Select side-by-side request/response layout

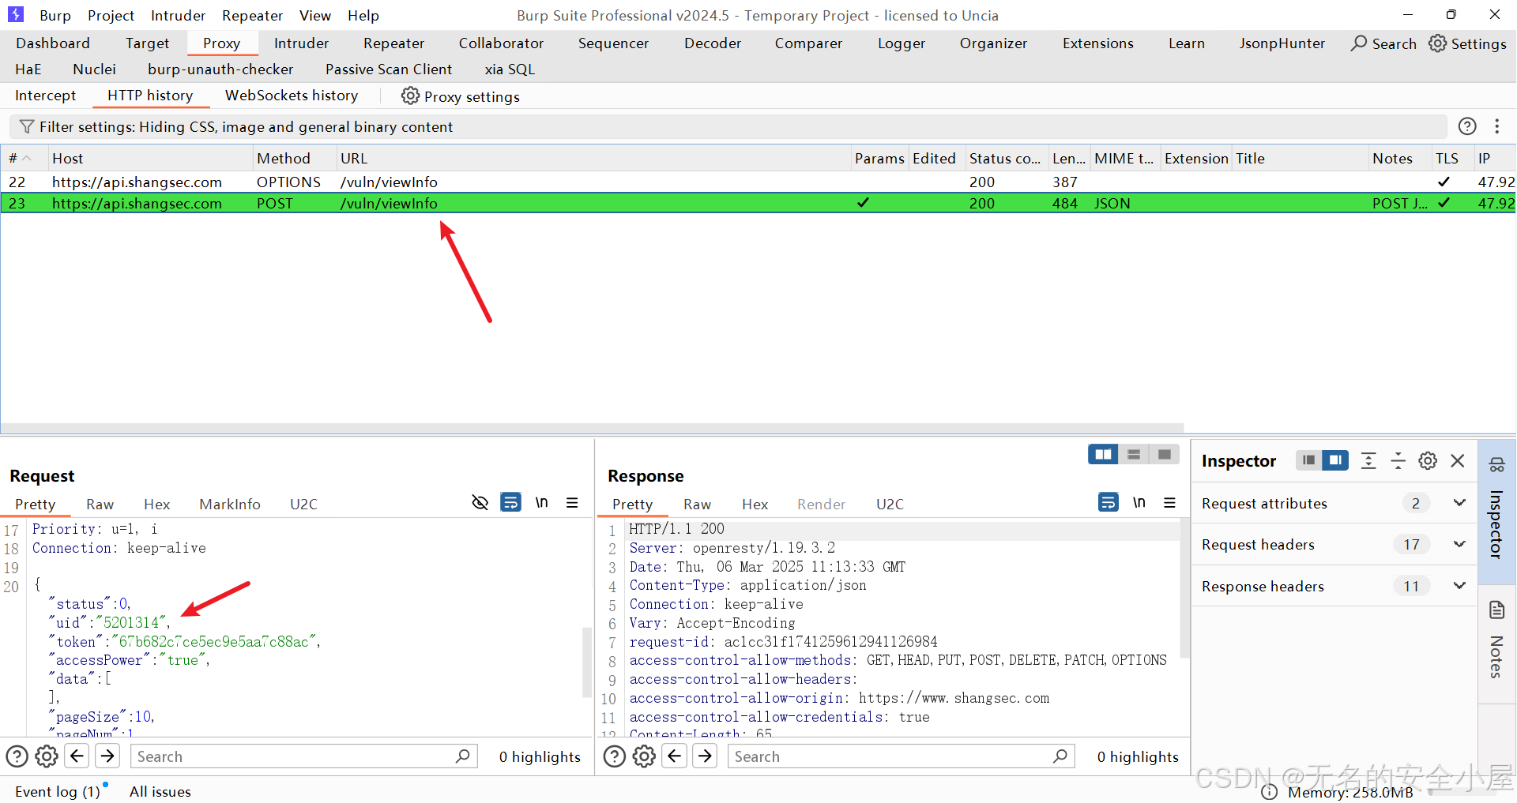click(1103, 455)
